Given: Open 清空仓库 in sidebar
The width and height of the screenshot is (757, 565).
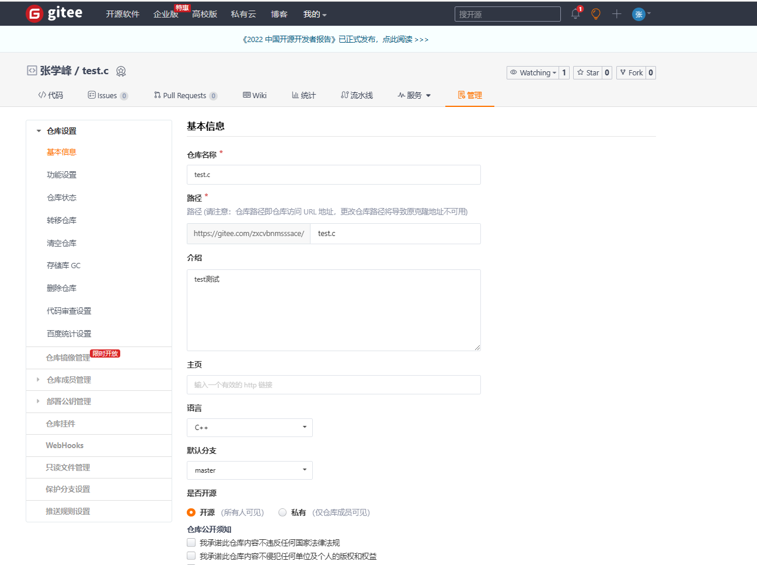Looking at the screenshot, I should click(61, 243).
